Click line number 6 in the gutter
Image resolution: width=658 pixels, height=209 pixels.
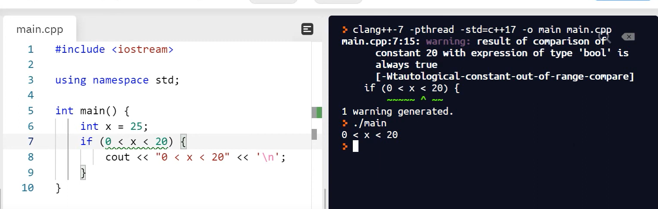point(30,126)
